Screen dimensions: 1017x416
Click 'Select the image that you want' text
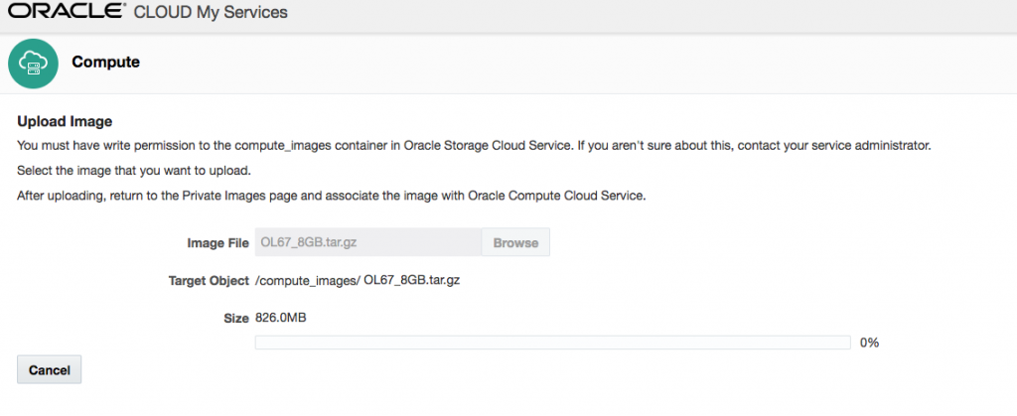pyautogui.click(x=134, y=171)
